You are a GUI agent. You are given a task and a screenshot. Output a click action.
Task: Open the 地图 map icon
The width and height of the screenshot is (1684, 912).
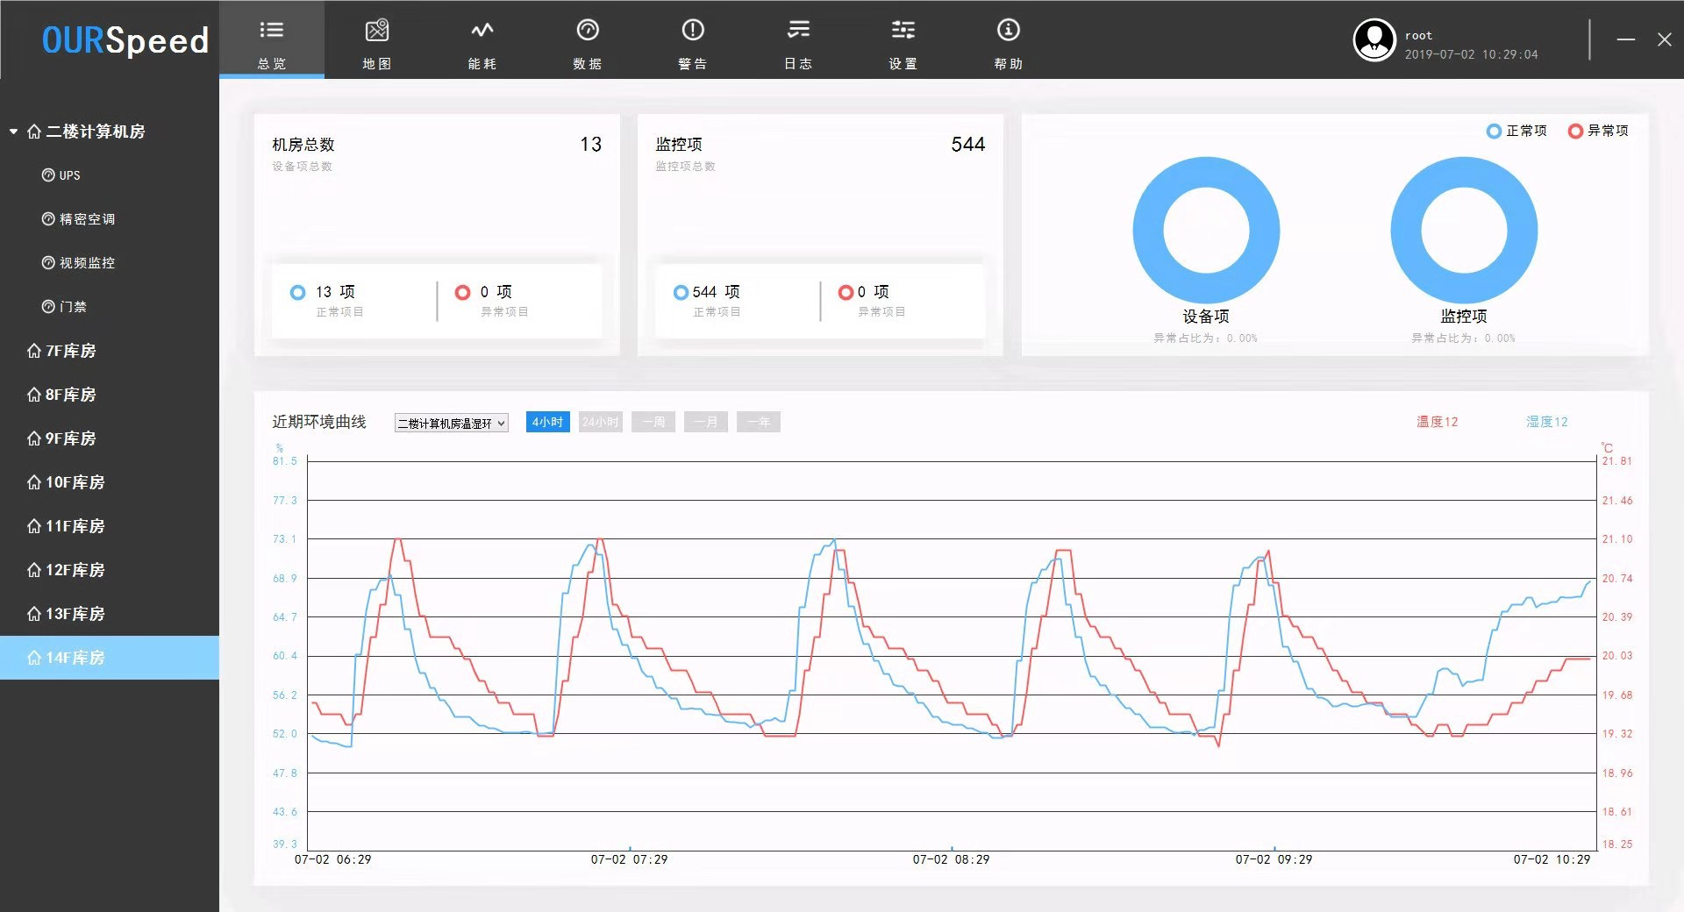tap(377, 32)
